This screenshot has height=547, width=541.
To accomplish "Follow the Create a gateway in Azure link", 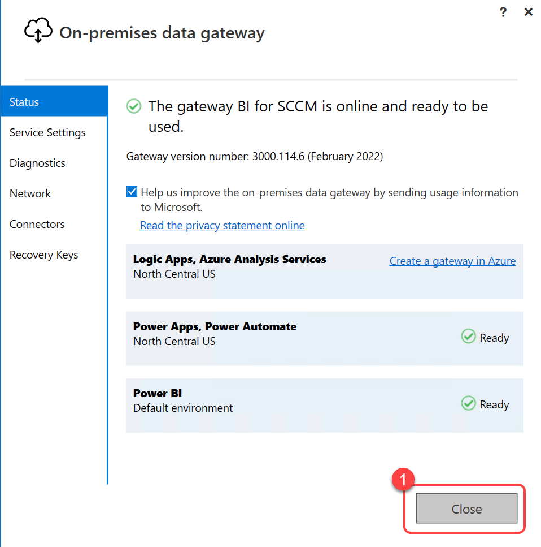I will (452, 261).
